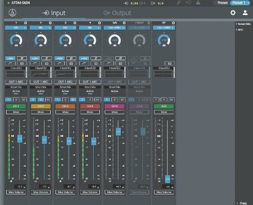The height and width of the screenshot is (205, 253).
Task: Click the AUX fader handle
Action: pyautogui.click(x=167, y=179)
